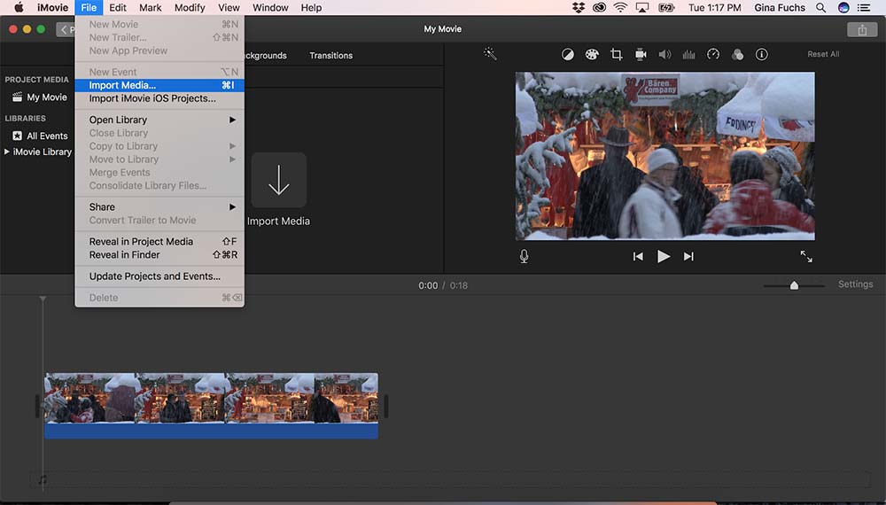
Task: Open the Mark menu
Action: click(151, 7)
